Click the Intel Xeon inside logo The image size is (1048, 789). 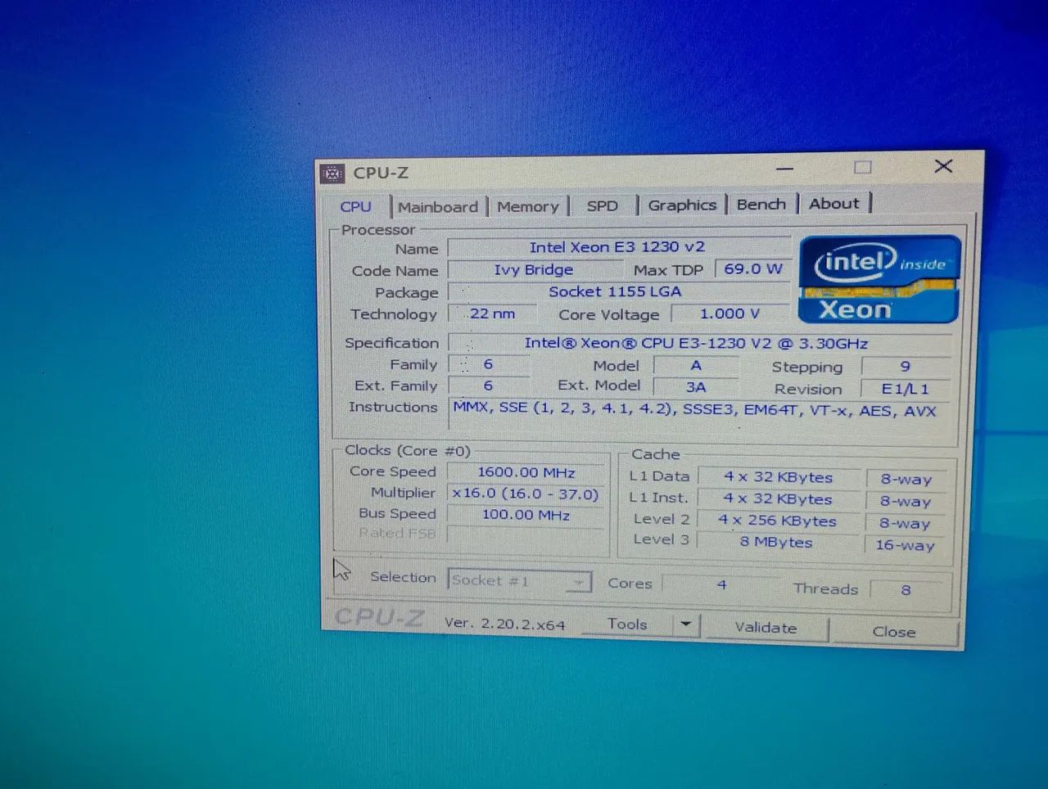pyautogui.click(x=879, y=279)
